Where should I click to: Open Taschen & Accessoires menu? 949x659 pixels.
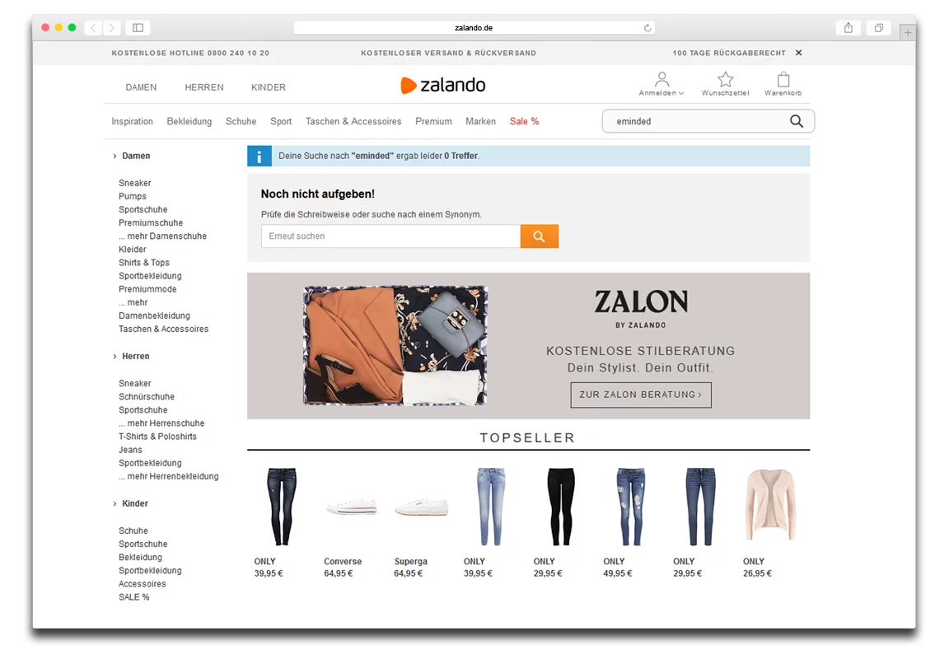pos(353,122)
